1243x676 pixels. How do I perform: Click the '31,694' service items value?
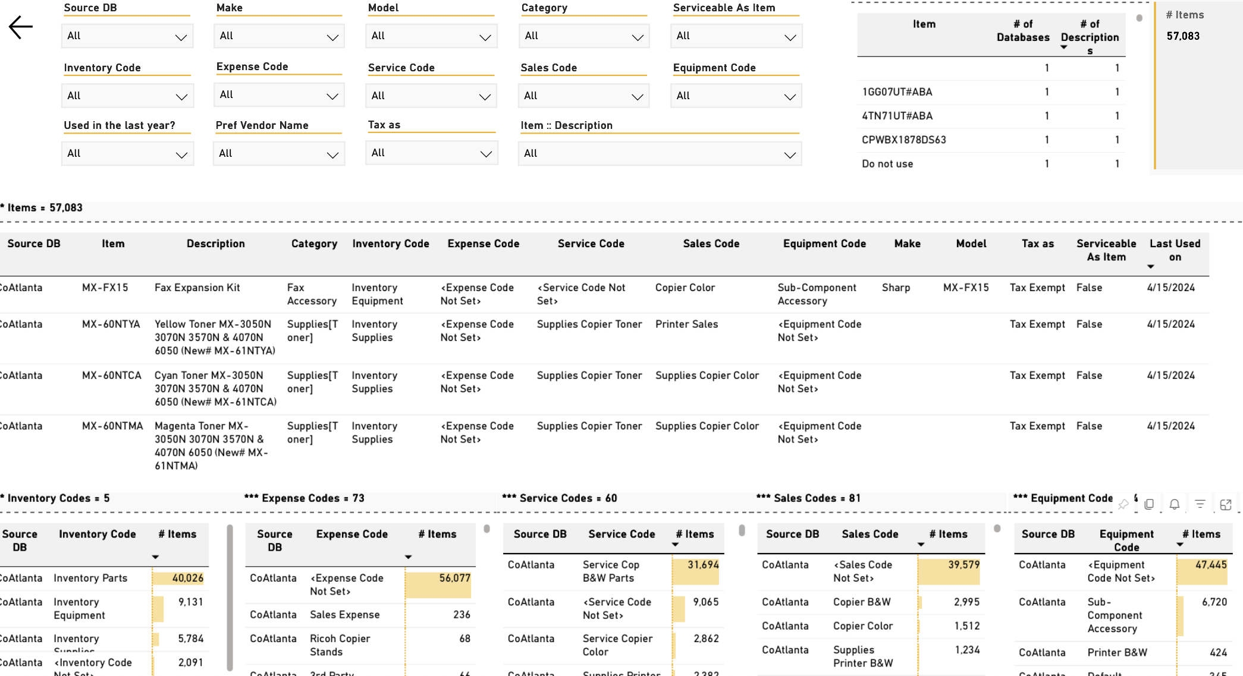703,565
